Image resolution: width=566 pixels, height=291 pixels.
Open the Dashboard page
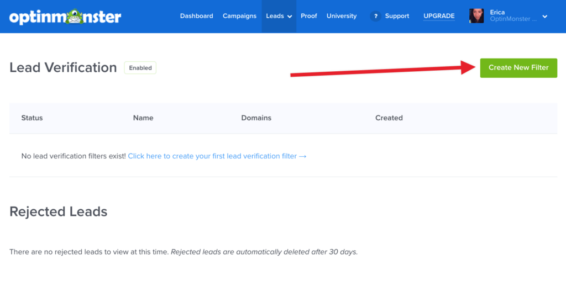[196, 16]
